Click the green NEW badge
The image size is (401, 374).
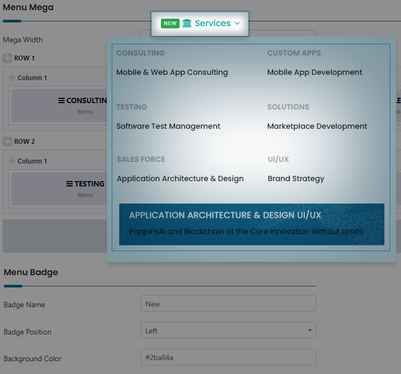coord(170,24)
